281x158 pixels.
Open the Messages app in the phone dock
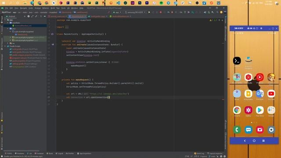tap(249, 130)
